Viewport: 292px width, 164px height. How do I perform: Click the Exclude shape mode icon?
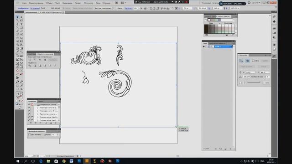click(x=45, y=60)
